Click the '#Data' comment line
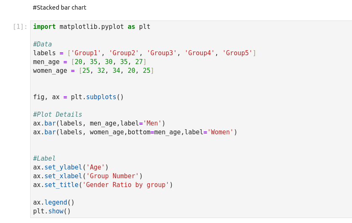Viewport: 352px width, 223px height. (x=42, y=44)
